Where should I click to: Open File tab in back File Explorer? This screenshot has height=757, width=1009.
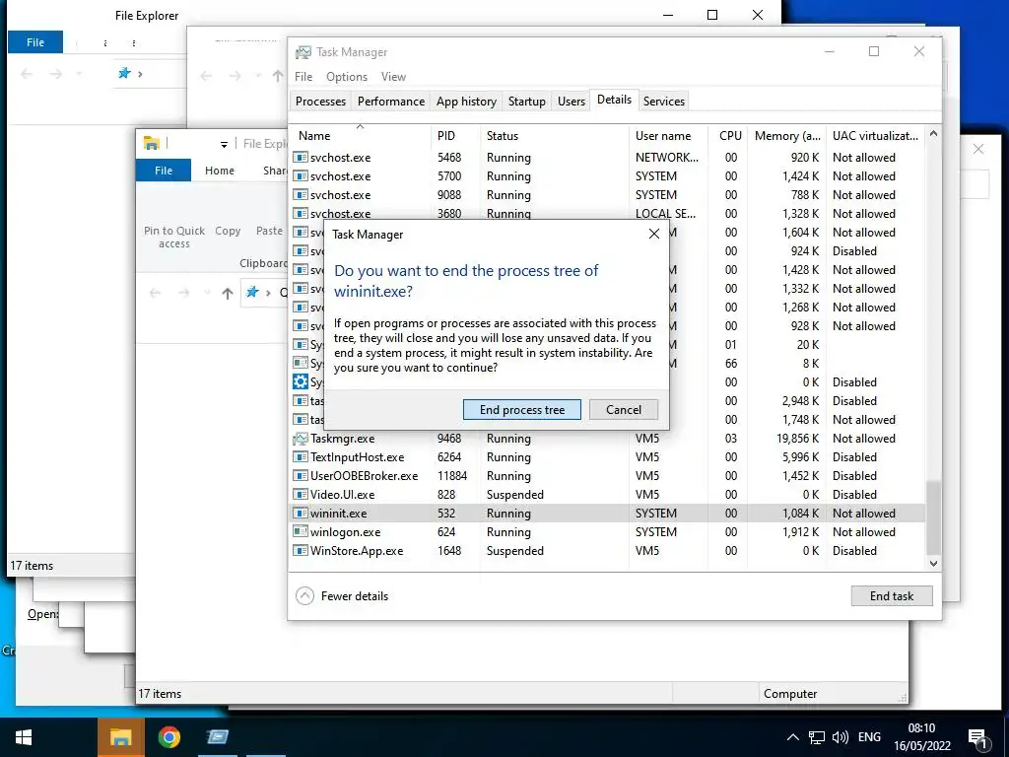click(x=35, y=42)
